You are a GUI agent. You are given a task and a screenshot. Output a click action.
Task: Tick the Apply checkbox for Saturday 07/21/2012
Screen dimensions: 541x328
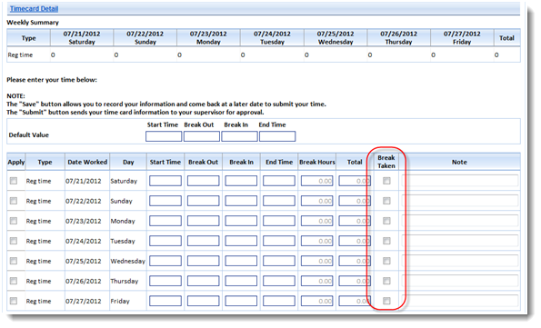pyautogui.click(x=14, y=181)
